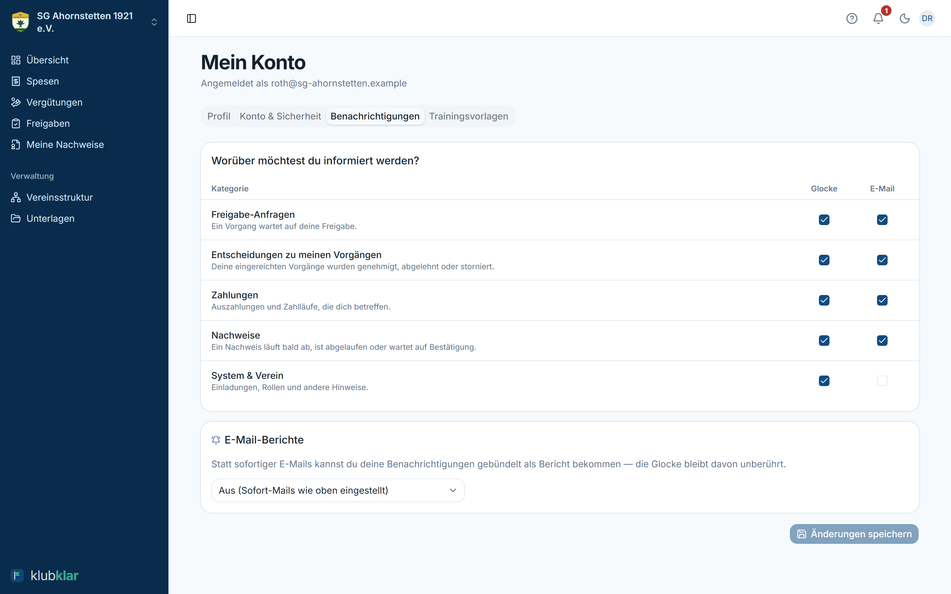Click the Übersicht dashboard icon
The height and width of the screenshot is (594, 951).
16,60
